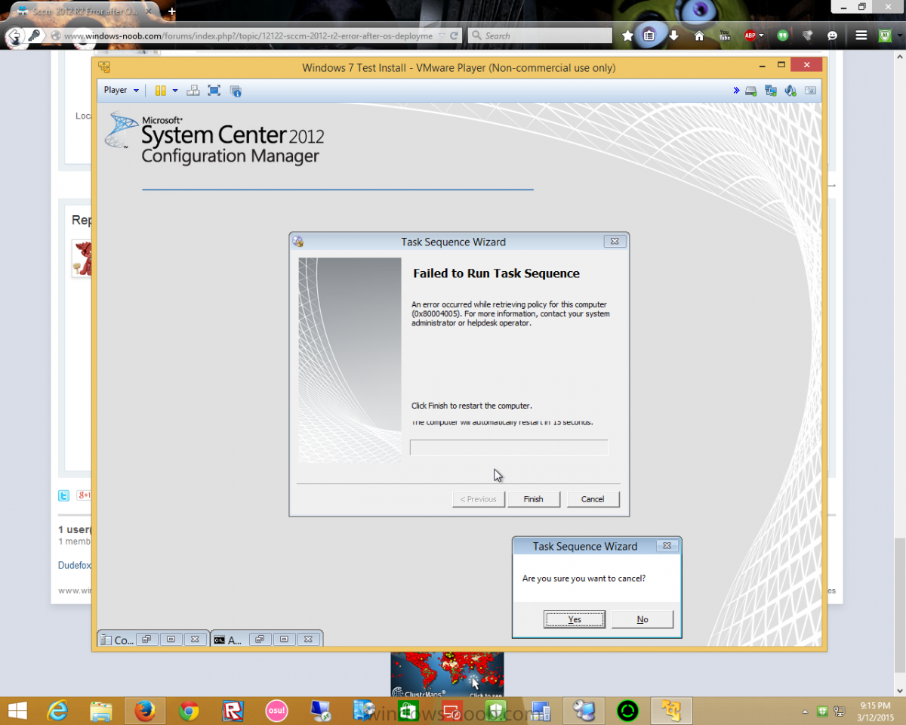The image size is (906, 725).
Task: Launch Internet Explorer from taskbar
Action: (x=57, y=711)
